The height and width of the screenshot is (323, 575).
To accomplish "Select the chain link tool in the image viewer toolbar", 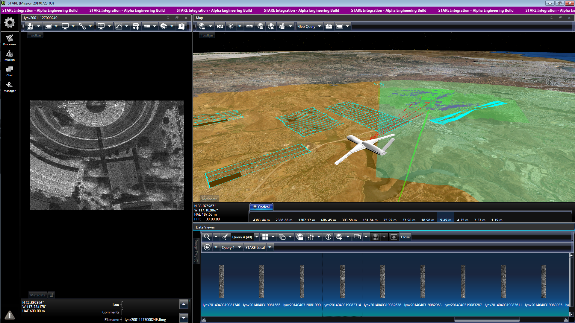I will tap(83, 26).
